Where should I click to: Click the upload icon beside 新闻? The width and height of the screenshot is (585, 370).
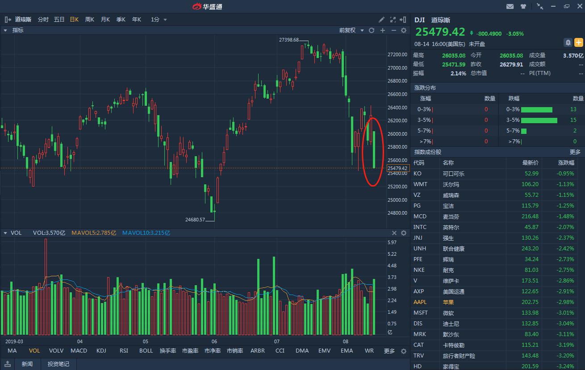(x=8, y=364)
